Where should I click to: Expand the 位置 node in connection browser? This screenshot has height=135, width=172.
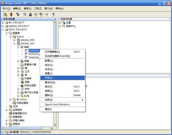tap(60, 23)
